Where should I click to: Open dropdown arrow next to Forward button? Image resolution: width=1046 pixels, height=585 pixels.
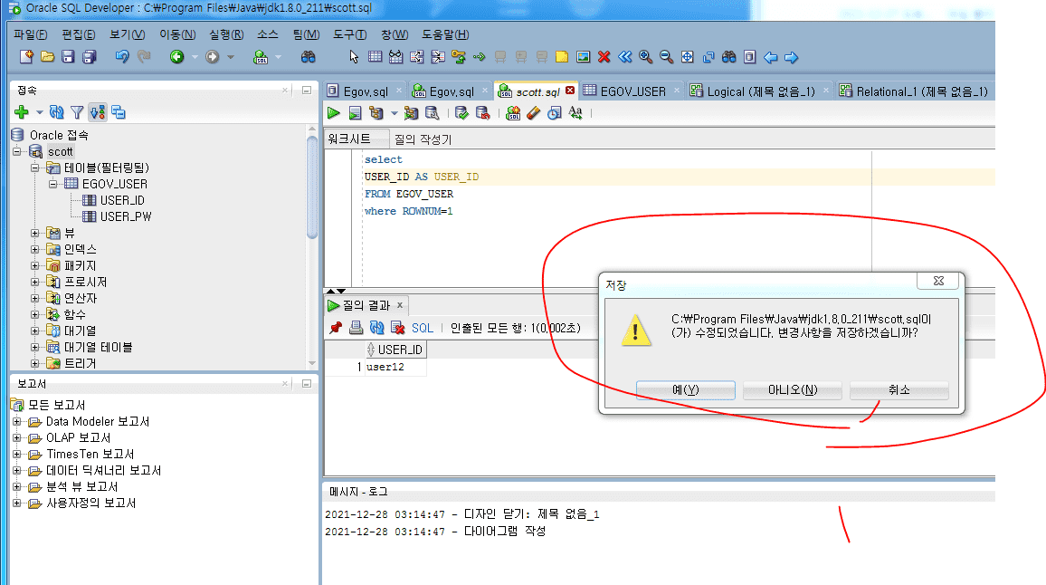click(231, 57)
